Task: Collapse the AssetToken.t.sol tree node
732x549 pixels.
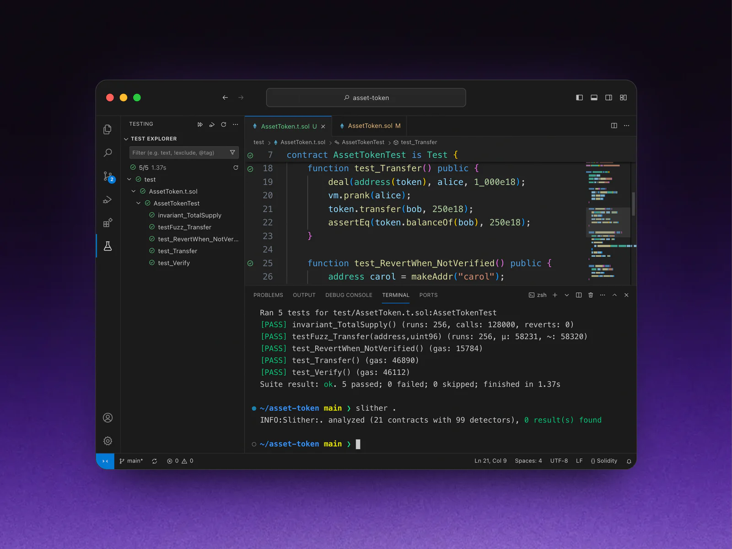Action: 134,191
